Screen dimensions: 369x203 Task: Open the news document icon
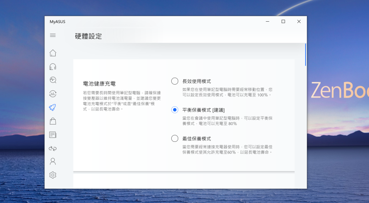click(x=53, y=134)
